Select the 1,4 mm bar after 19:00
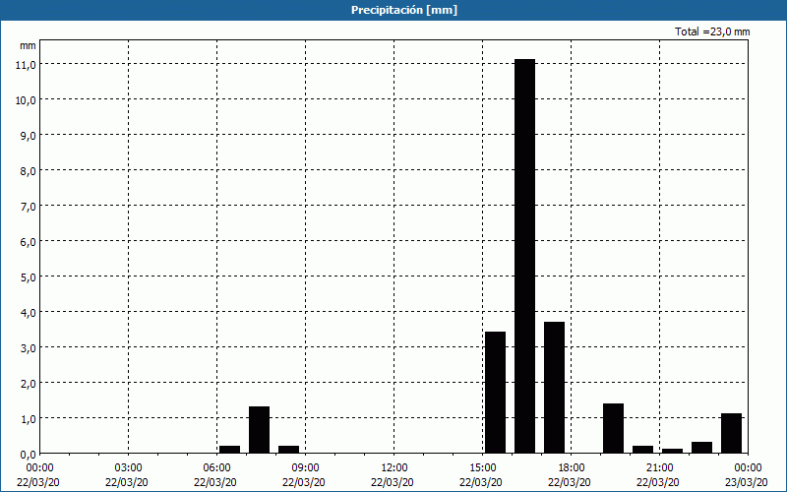 point(613,428)
